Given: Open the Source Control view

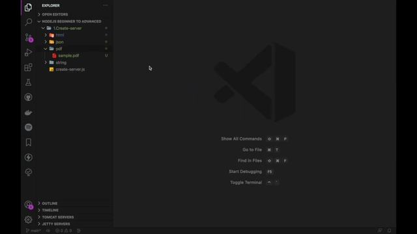Looking at the screenshot, I should [x=29, y=37].
